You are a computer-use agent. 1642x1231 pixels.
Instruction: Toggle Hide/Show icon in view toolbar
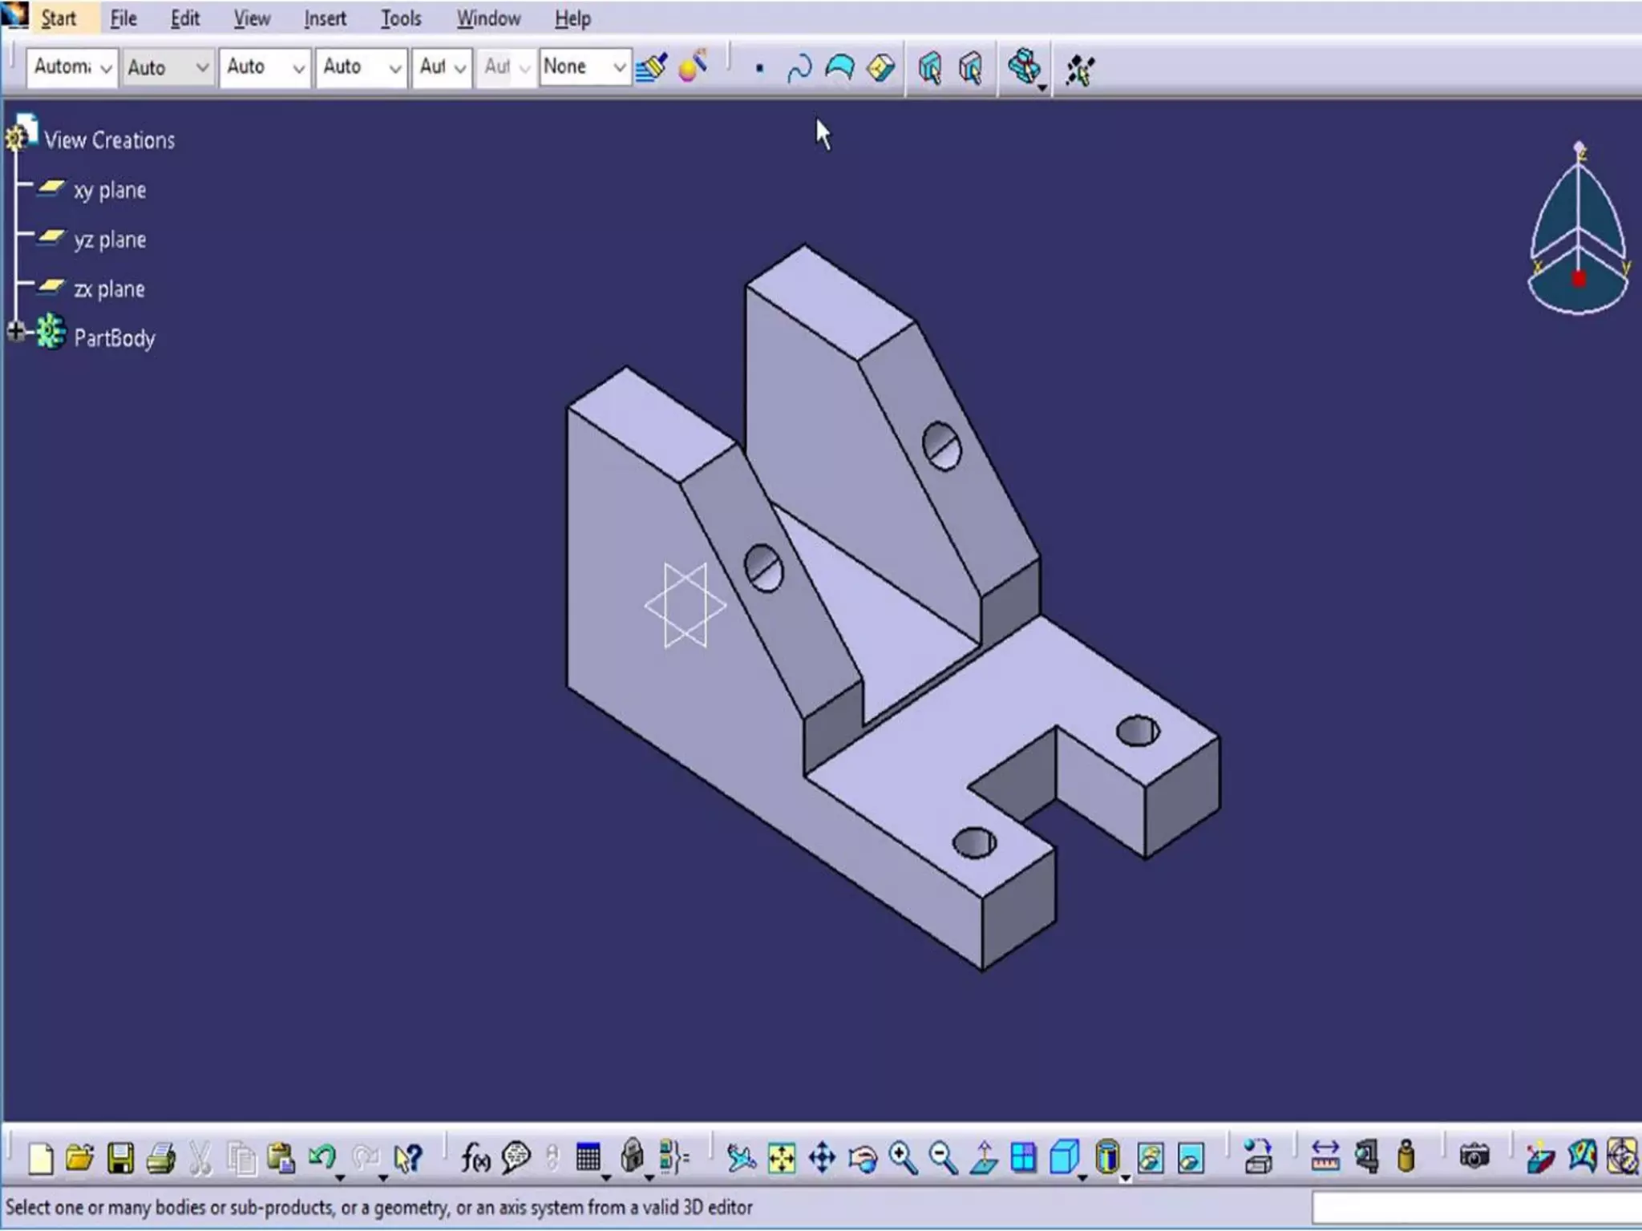tap(1150, 1158)
